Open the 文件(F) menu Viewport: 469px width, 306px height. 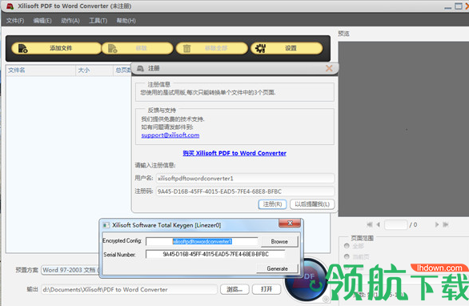[15, 21]
